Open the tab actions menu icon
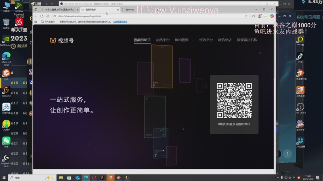Screen dimensions: 323x181 tap(36, 10)
